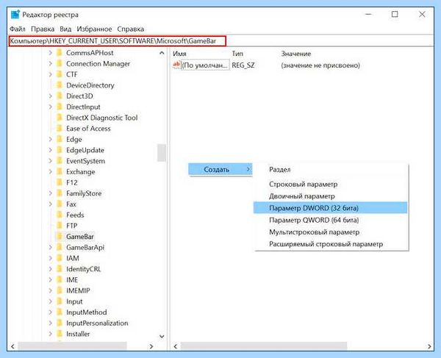Click the Создать context menu item
441x358 pixels.
(220, 170)
